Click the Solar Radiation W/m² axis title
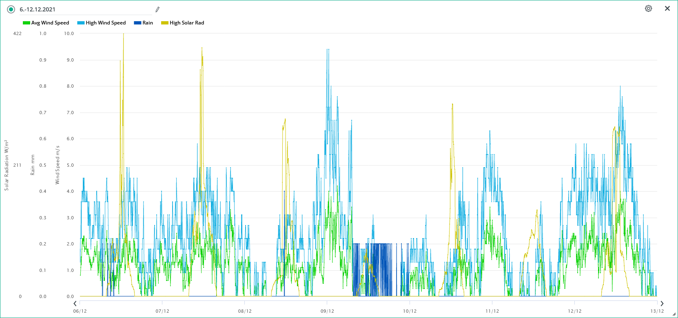The width and height of the screenshot is (678, 318). point(6,165)
